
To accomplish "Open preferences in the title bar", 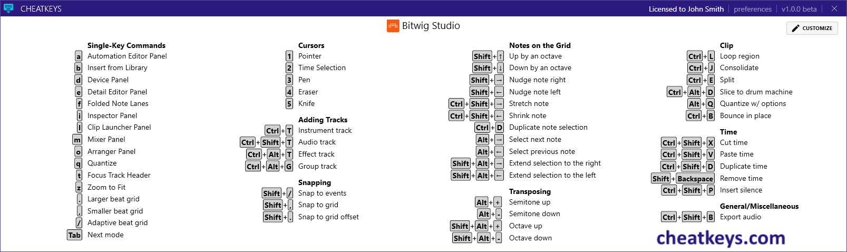I will 753,9.
